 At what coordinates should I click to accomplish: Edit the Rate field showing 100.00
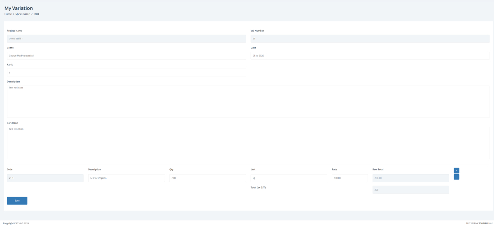click(350, 178)
